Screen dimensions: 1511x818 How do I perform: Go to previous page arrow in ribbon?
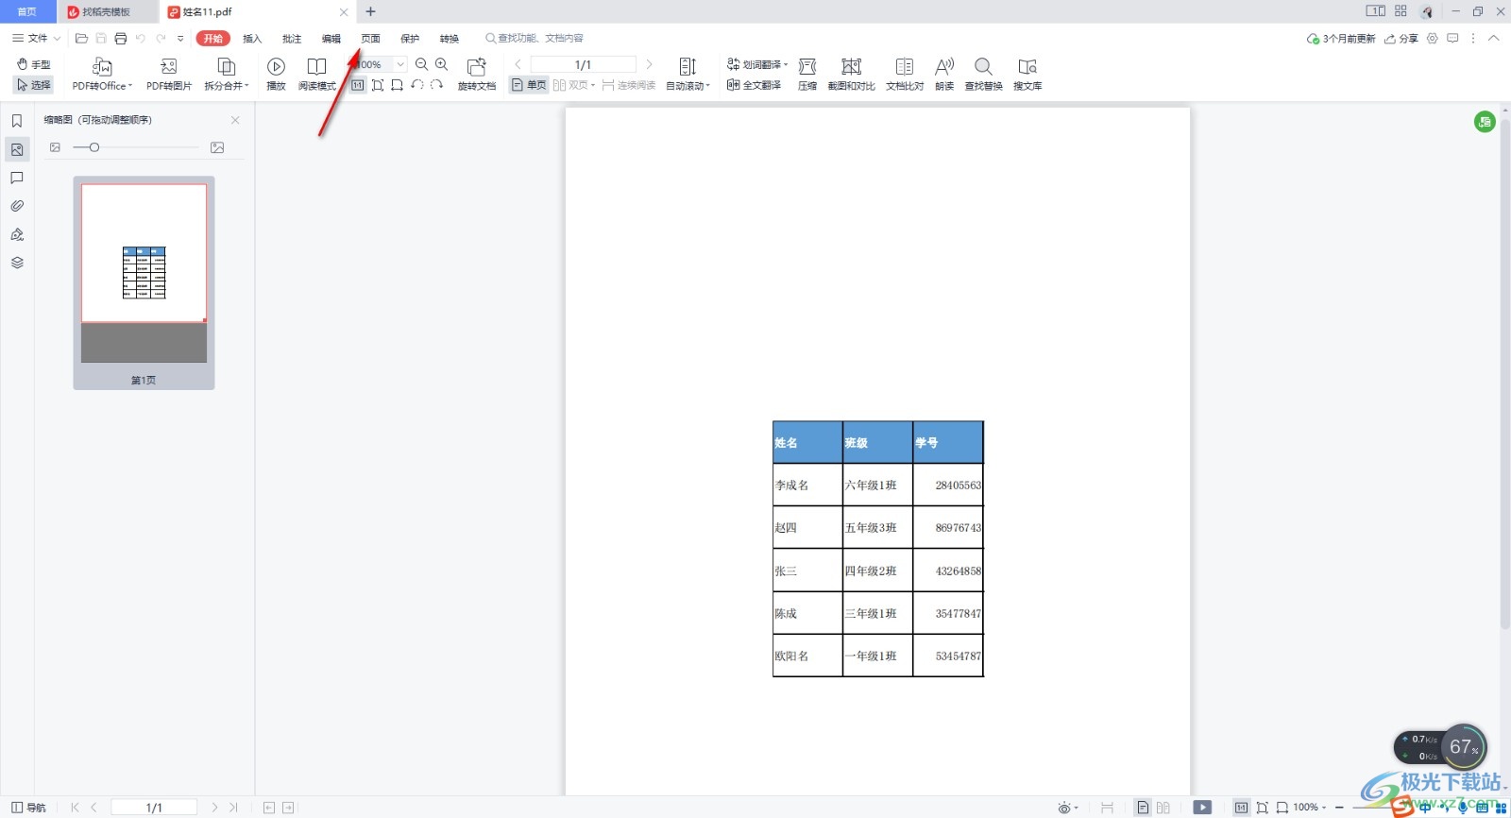(x=518, y=64)
